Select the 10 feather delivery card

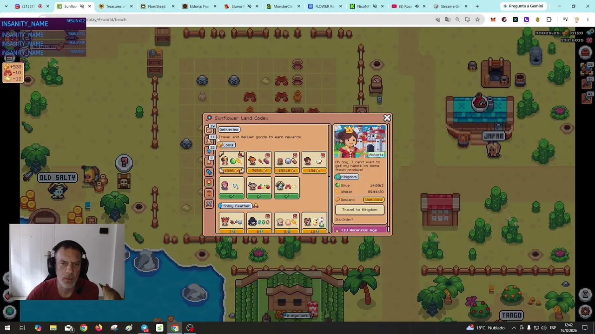(314, 223)
